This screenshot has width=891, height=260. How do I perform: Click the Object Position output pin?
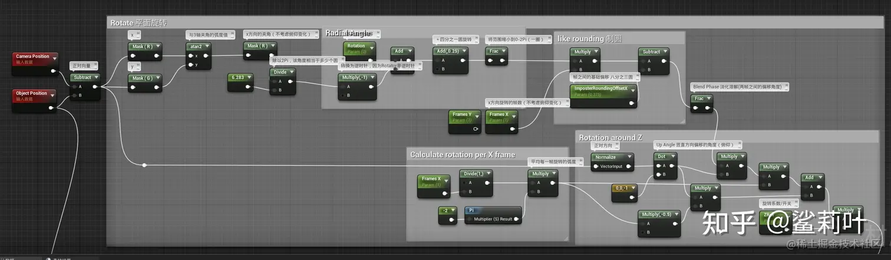pyautogui.click(x=51, y=107)
